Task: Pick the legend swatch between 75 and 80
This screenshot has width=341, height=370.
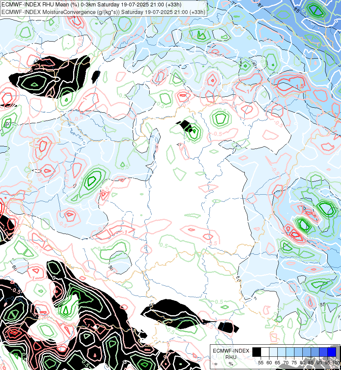Action: click(299, 352)
